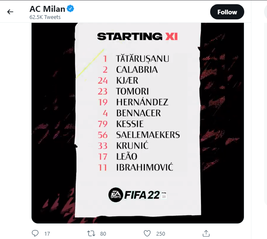Image resolution: width=267 pixels, height=239 pixels.
Task: Retweet the Starting XI post
Action: (91, 233)
